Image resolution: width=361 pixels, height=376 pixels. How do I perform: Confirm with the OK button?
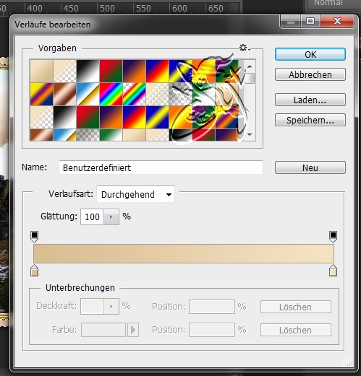310,54
